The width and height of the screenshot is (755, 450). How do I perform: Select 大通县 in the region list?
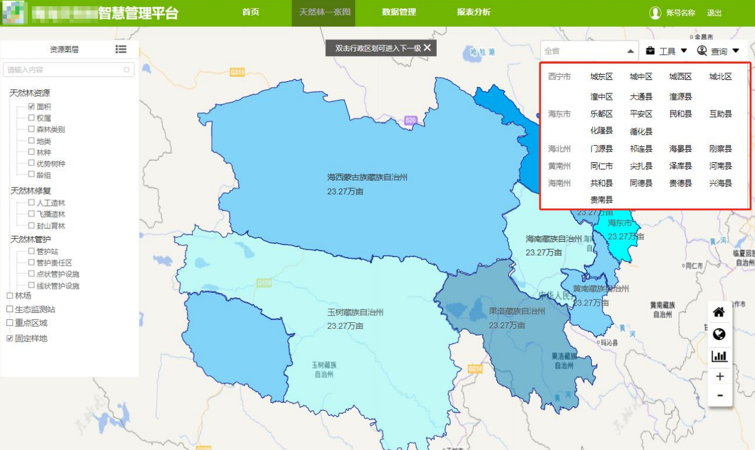(641, 97)
